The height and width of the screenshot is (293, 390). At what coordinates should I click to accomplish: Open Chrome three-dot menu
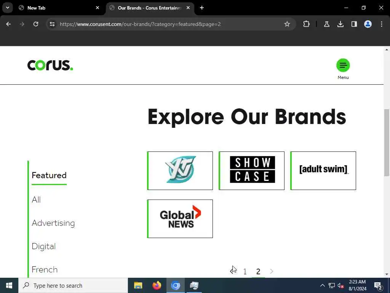click(x=382, y=24)
